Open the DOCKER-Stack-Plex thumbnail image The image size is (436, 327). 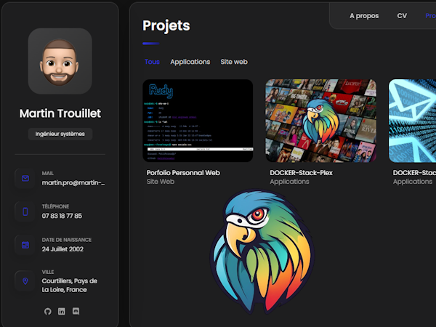pos(321,121)
